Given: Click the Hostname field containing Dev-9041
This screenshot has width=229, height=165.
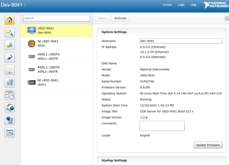Looking at the screenshot, I should coord(181,41).
